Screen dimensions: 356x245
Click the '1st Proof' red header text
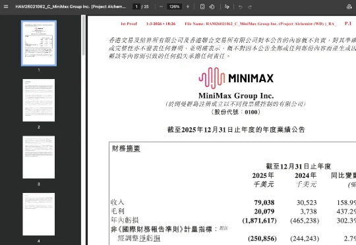pos(129,24)
